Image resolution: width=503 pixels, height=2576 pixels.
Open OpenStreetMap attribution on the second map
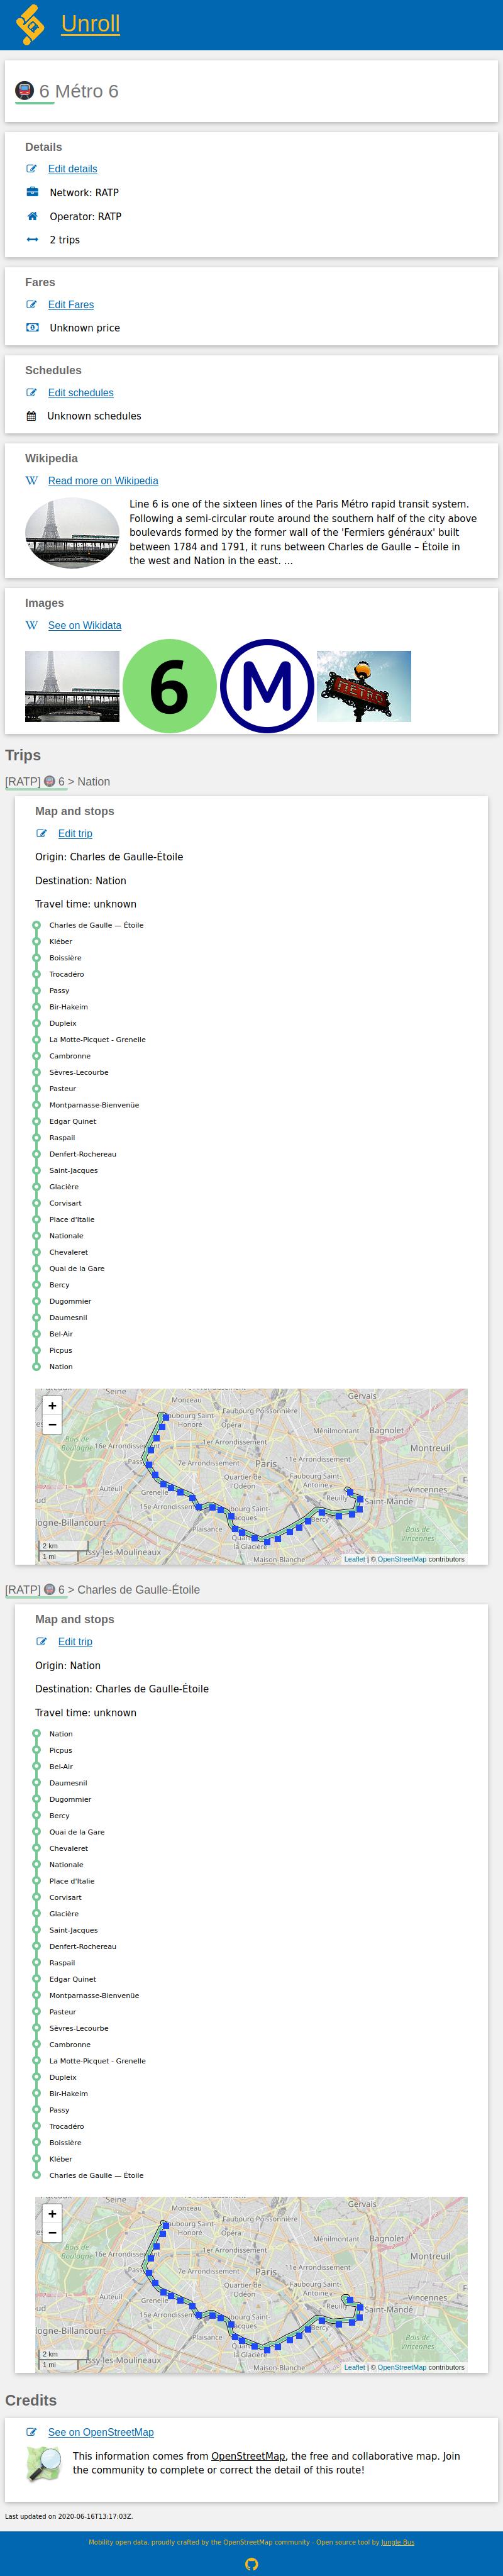pos(402,2367)
